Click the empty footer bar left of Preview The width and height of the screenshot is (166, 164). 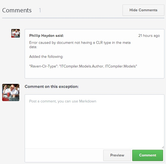coord(64,155)
